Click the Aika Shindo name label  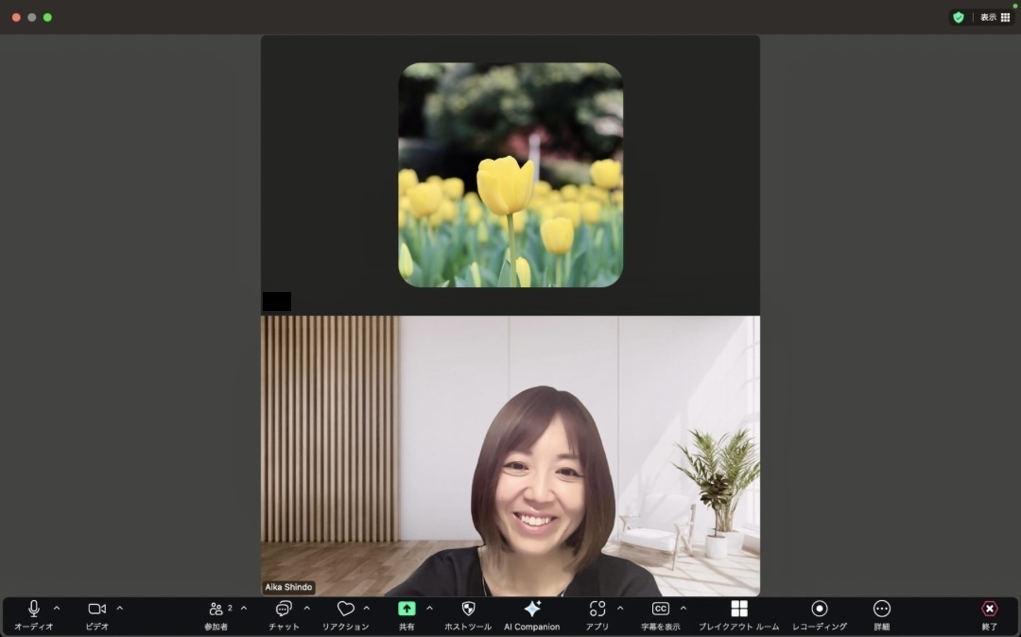288,587
